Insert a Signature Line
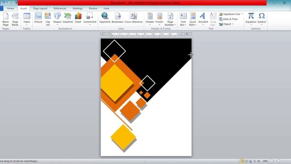The width and height of the screenshot is (291, 164). [x=231, y=14]
